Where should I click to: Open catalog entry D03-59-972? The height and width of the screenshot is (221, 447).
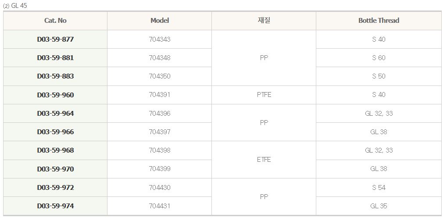(x=55, y=188)
